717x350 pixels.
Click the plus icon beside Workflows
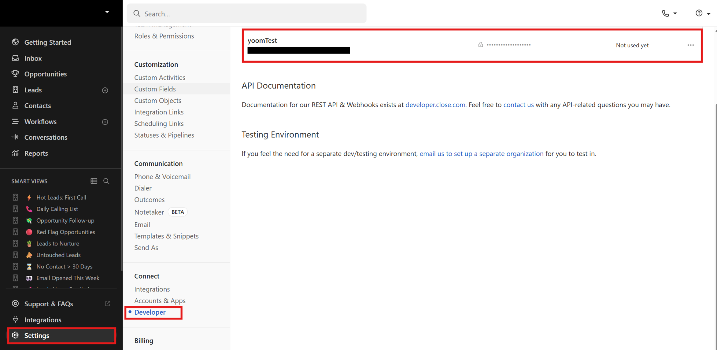[105, 122]
